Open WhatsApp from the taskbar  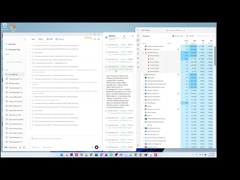click(x=111, y=155)
